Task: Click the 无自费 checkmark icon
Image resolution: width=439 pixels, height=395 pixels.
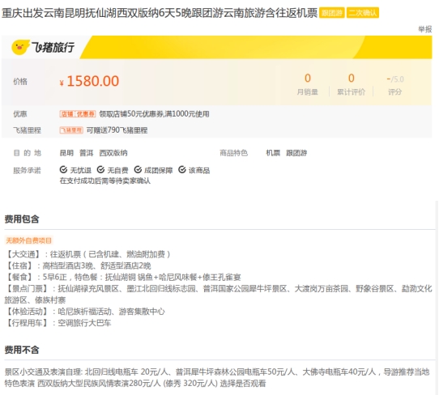Action: coord(100,169)
